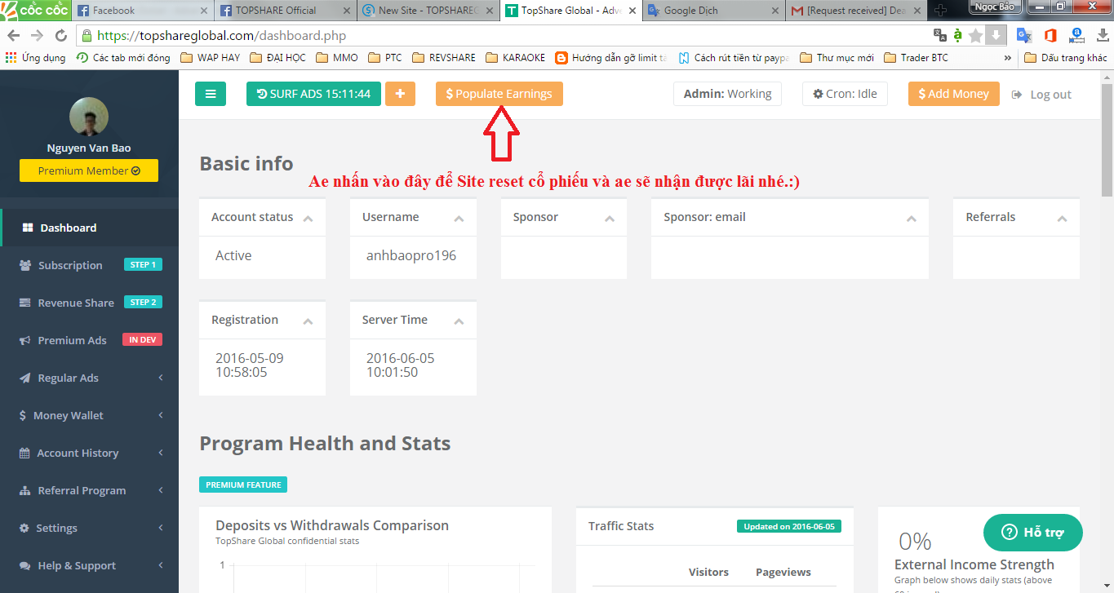Screen dimensions: 1114x593
Task: Open the Office extension icon
Action: 1050,36
